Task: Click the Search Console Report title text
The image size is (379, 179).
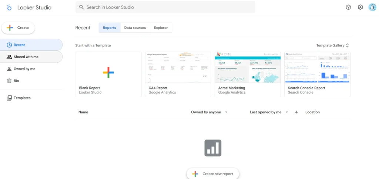Action: [306, 88]
